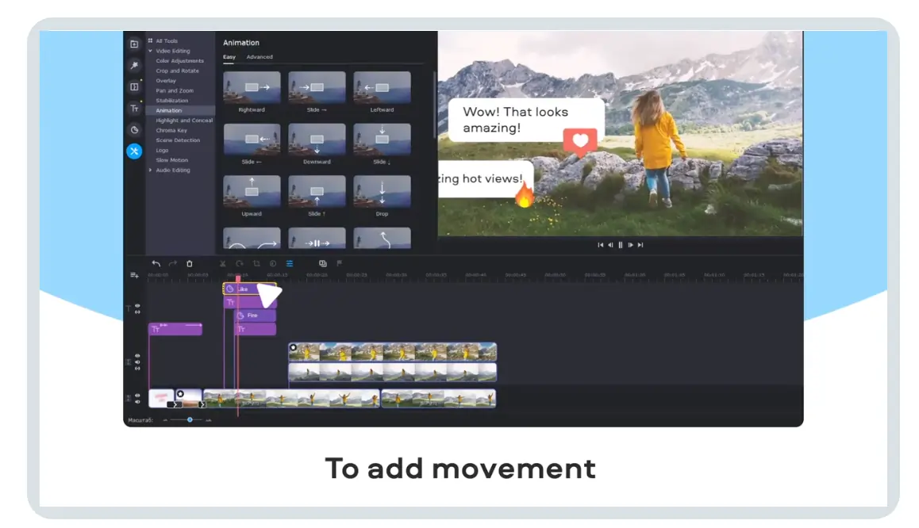
Task: Open the Import media sidebar icon
Action: click(134, 44)
